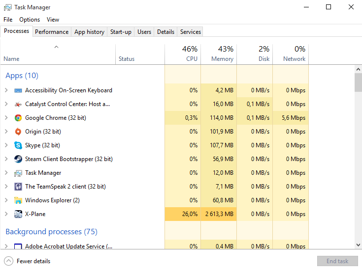Minimize the Task Manager window
This screenshot has height=273, width=362.
point(306,7)
